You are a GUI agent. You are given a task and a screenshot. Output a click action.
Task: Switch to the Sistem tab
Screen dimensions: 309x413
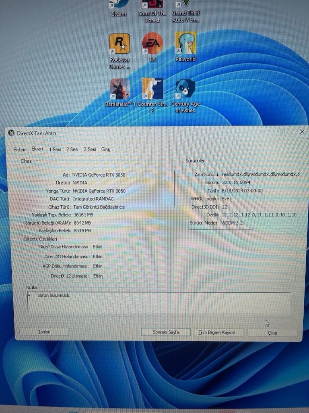[x=20, y=150]
